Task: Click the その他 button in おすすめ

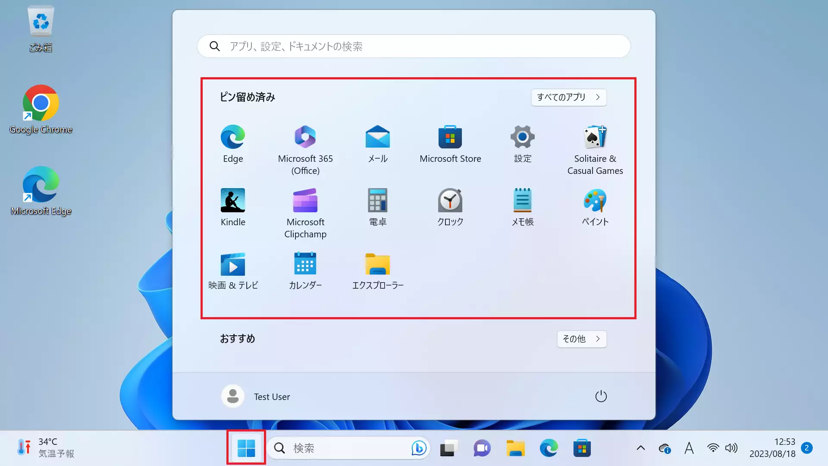Action: coord(582,339)
